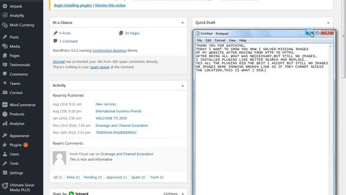
Task: Click the Posts pushpin sidebar icon
Action: point(5,37)
